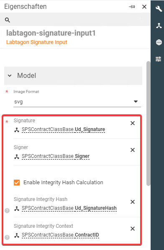Click help icon for Signature Integrity Context
The image size is (164, 250).
pyautogui.click(x=7, y=237)
